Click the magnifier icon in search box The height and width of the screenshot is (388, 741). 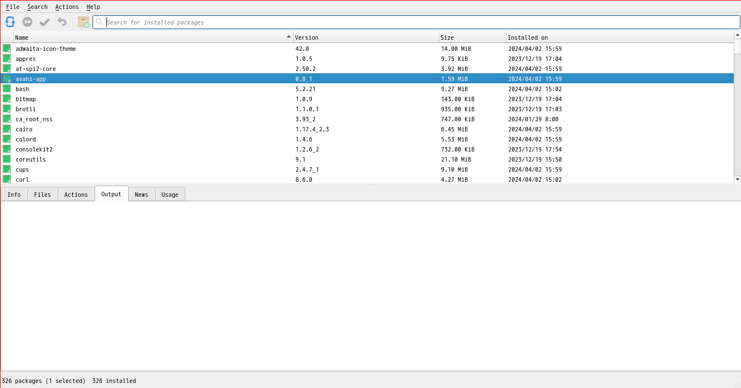[99, 22]
